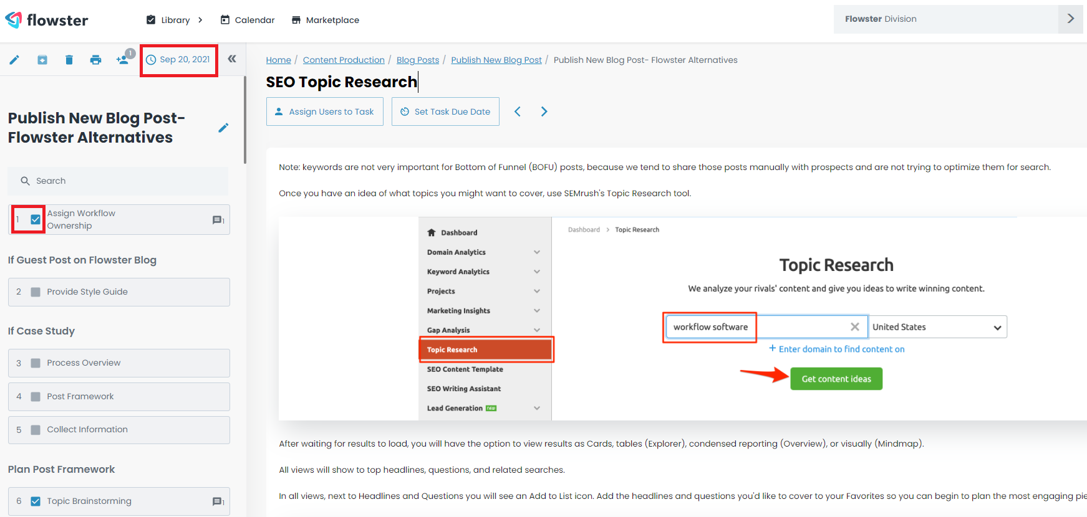This screenshot has height=517, width=1087.
Task: Click Set Task Due Date button
Action: [445, 111]
